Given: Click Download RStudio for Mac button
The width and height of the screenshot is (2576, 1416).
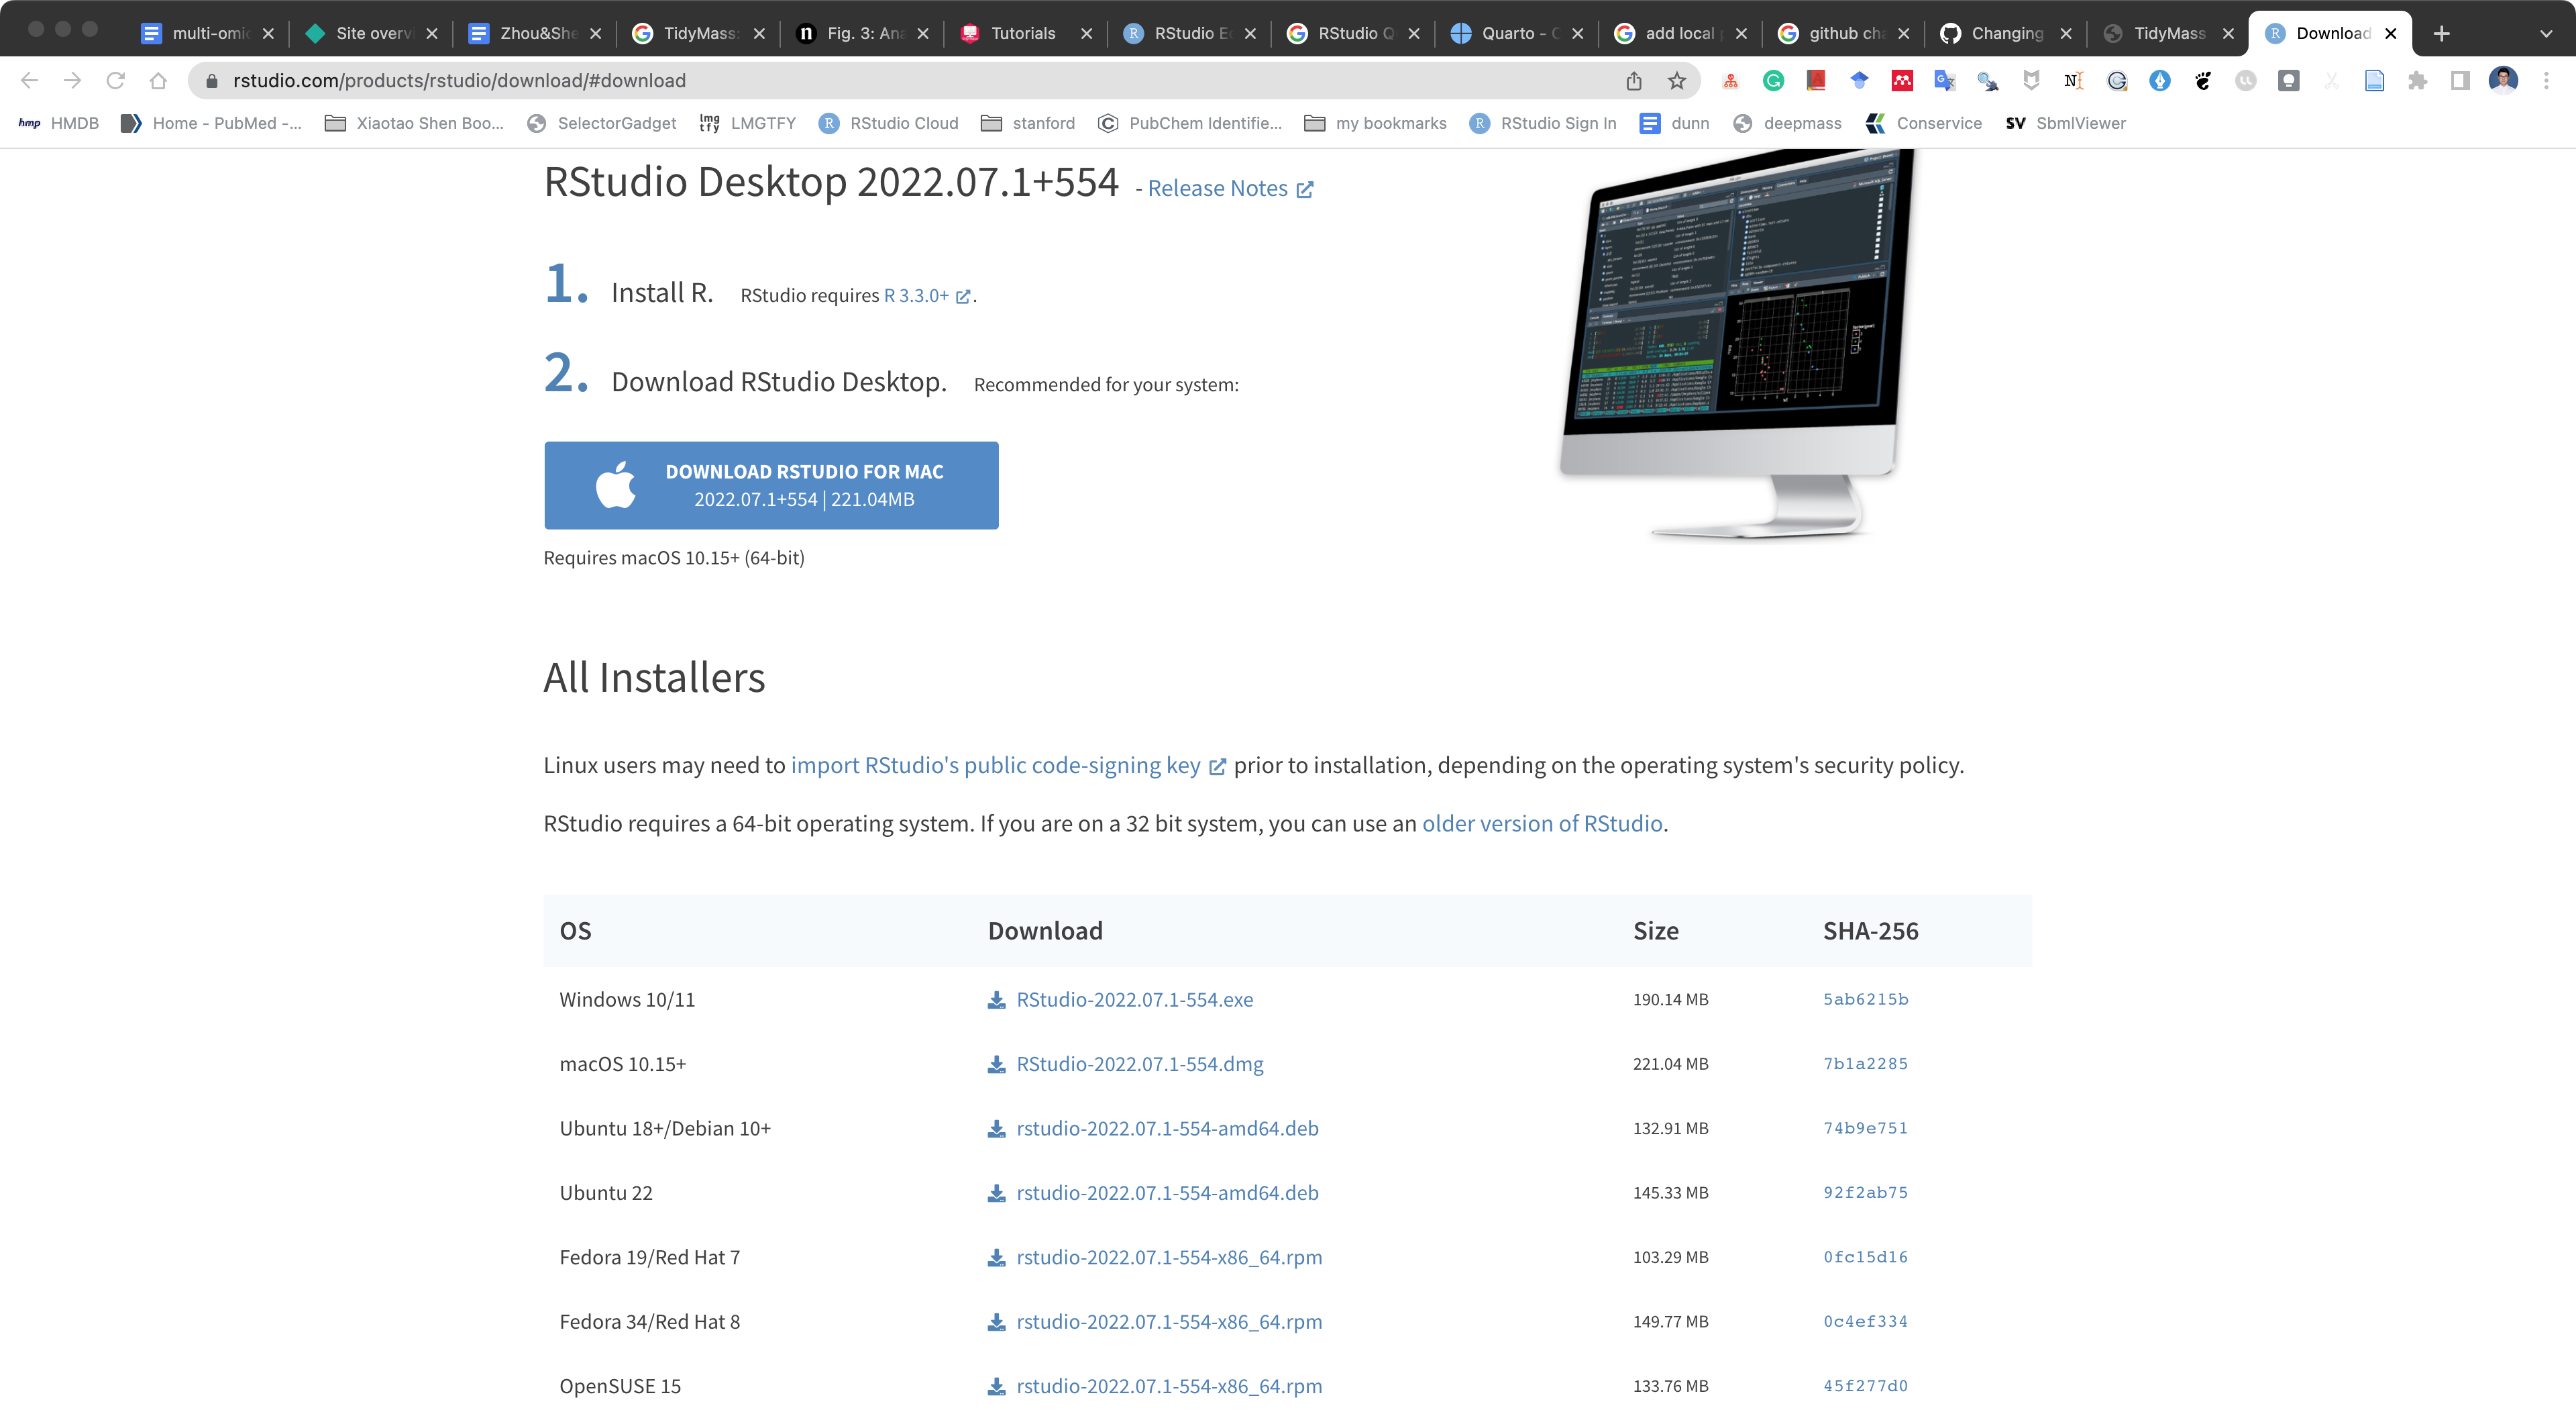Looking at the screenshot, I should (x=771, y=485).
